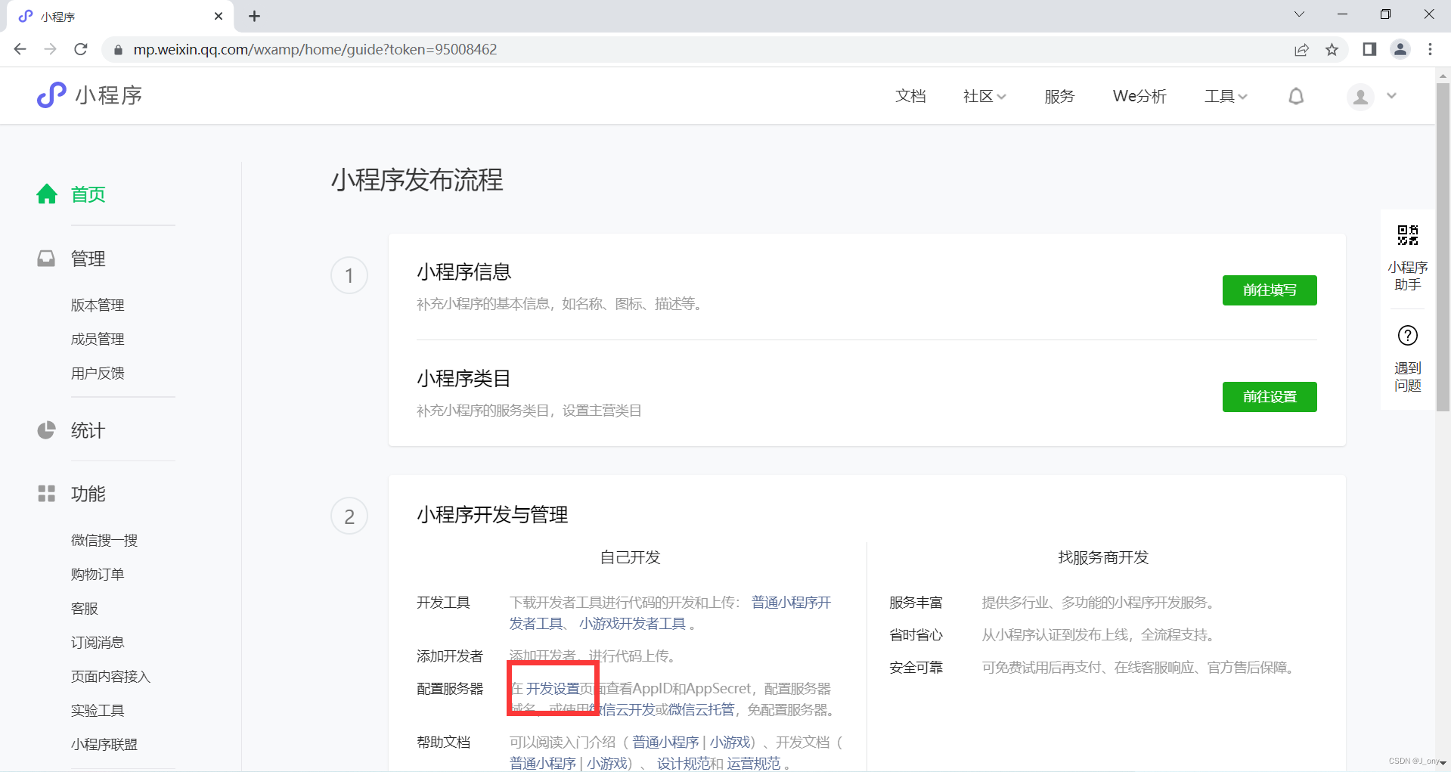Click the 功能 grid icon in sidebar

[x=46, y=494]
